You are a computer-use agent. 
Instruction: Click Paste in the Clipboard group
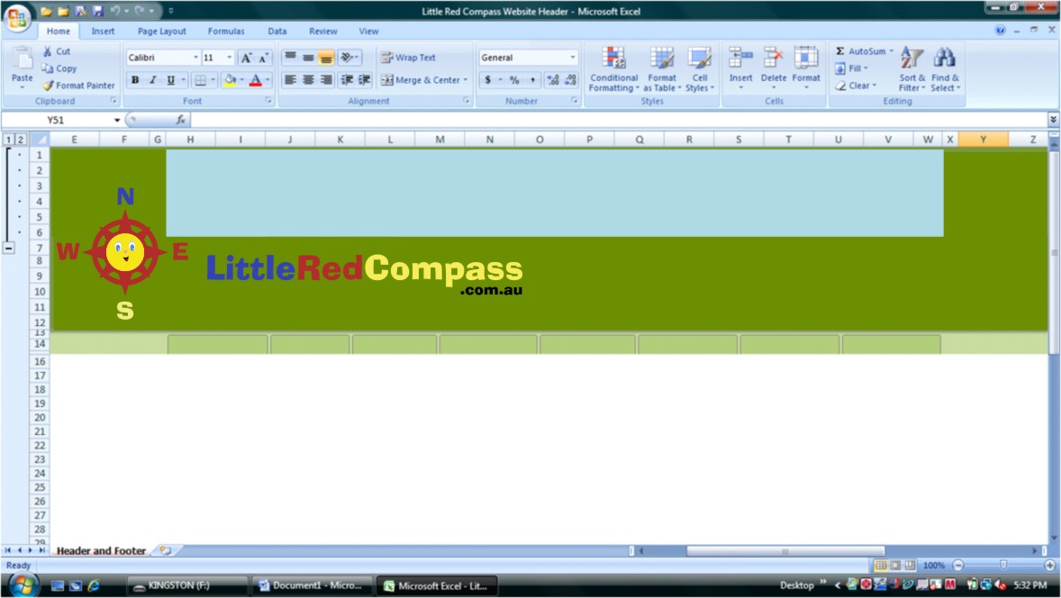click(22, 68)
